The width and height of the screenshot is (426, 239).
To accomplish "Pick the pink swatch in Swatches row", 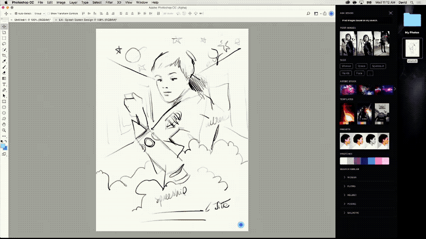I will [379, 161].
